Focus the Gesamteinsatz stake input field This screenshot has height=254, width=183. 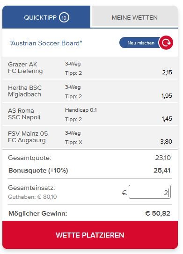pyautogui.click(x=150, y=192)
